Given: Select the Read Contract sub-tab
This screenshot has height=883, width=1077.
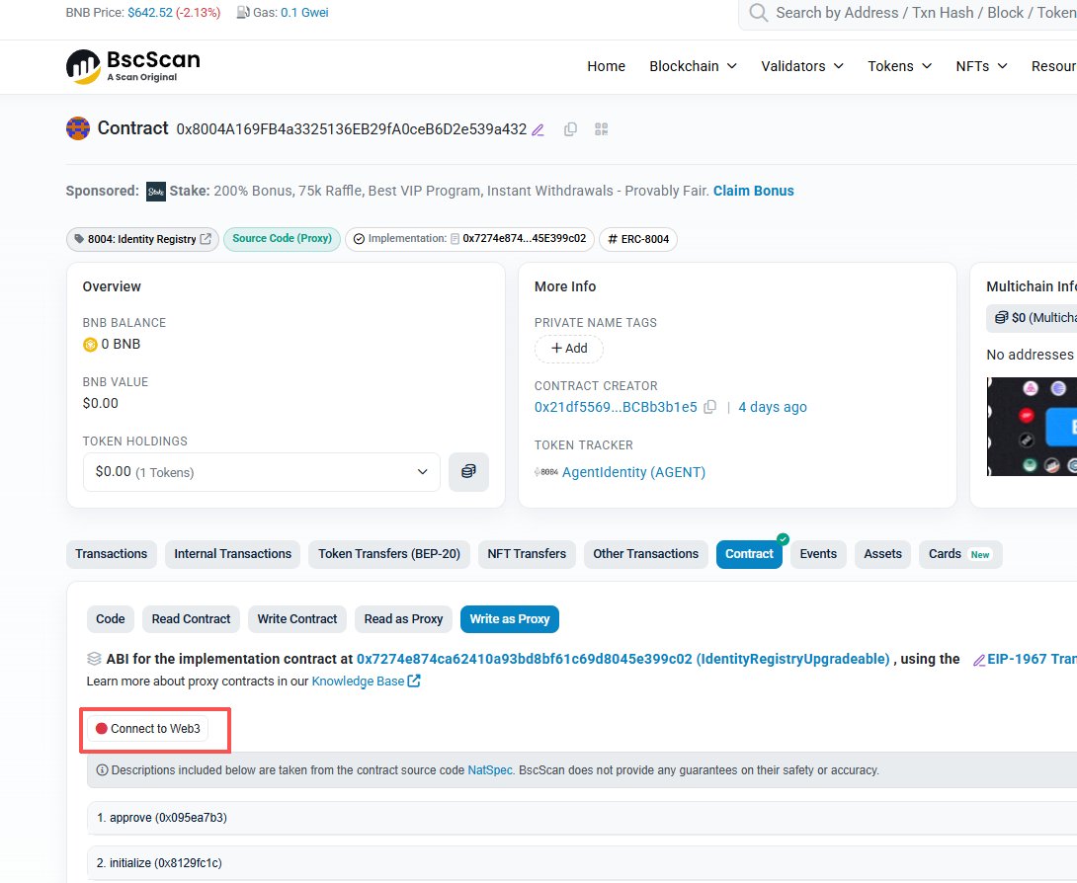Looking at the screenshot, I should click(191, 619).
